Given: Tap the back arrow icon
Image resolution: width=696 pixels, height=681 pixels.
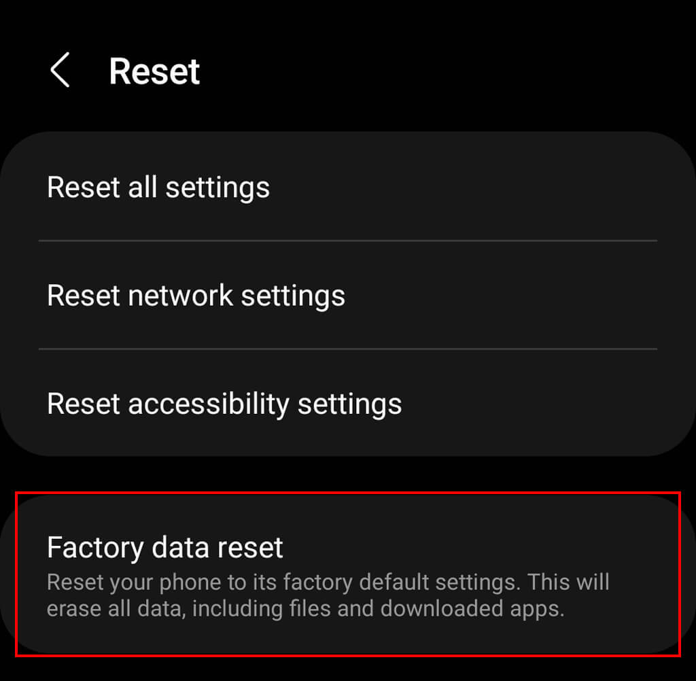Looking at the screenshot, I should click(x=60, y=70).
